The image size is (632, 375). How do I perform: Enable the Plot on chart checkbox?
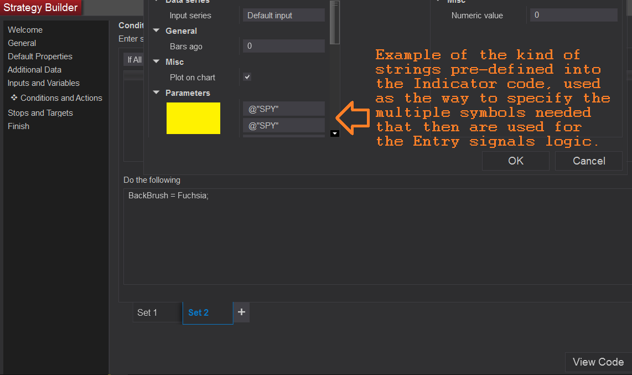[246, 77]
